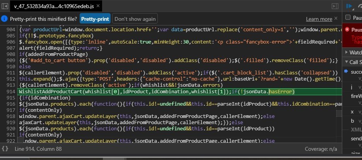Viewport: 362px width, 160px height.
Task: Close the v_47_532834a93a js file tab
Action: tap(98, 6)
